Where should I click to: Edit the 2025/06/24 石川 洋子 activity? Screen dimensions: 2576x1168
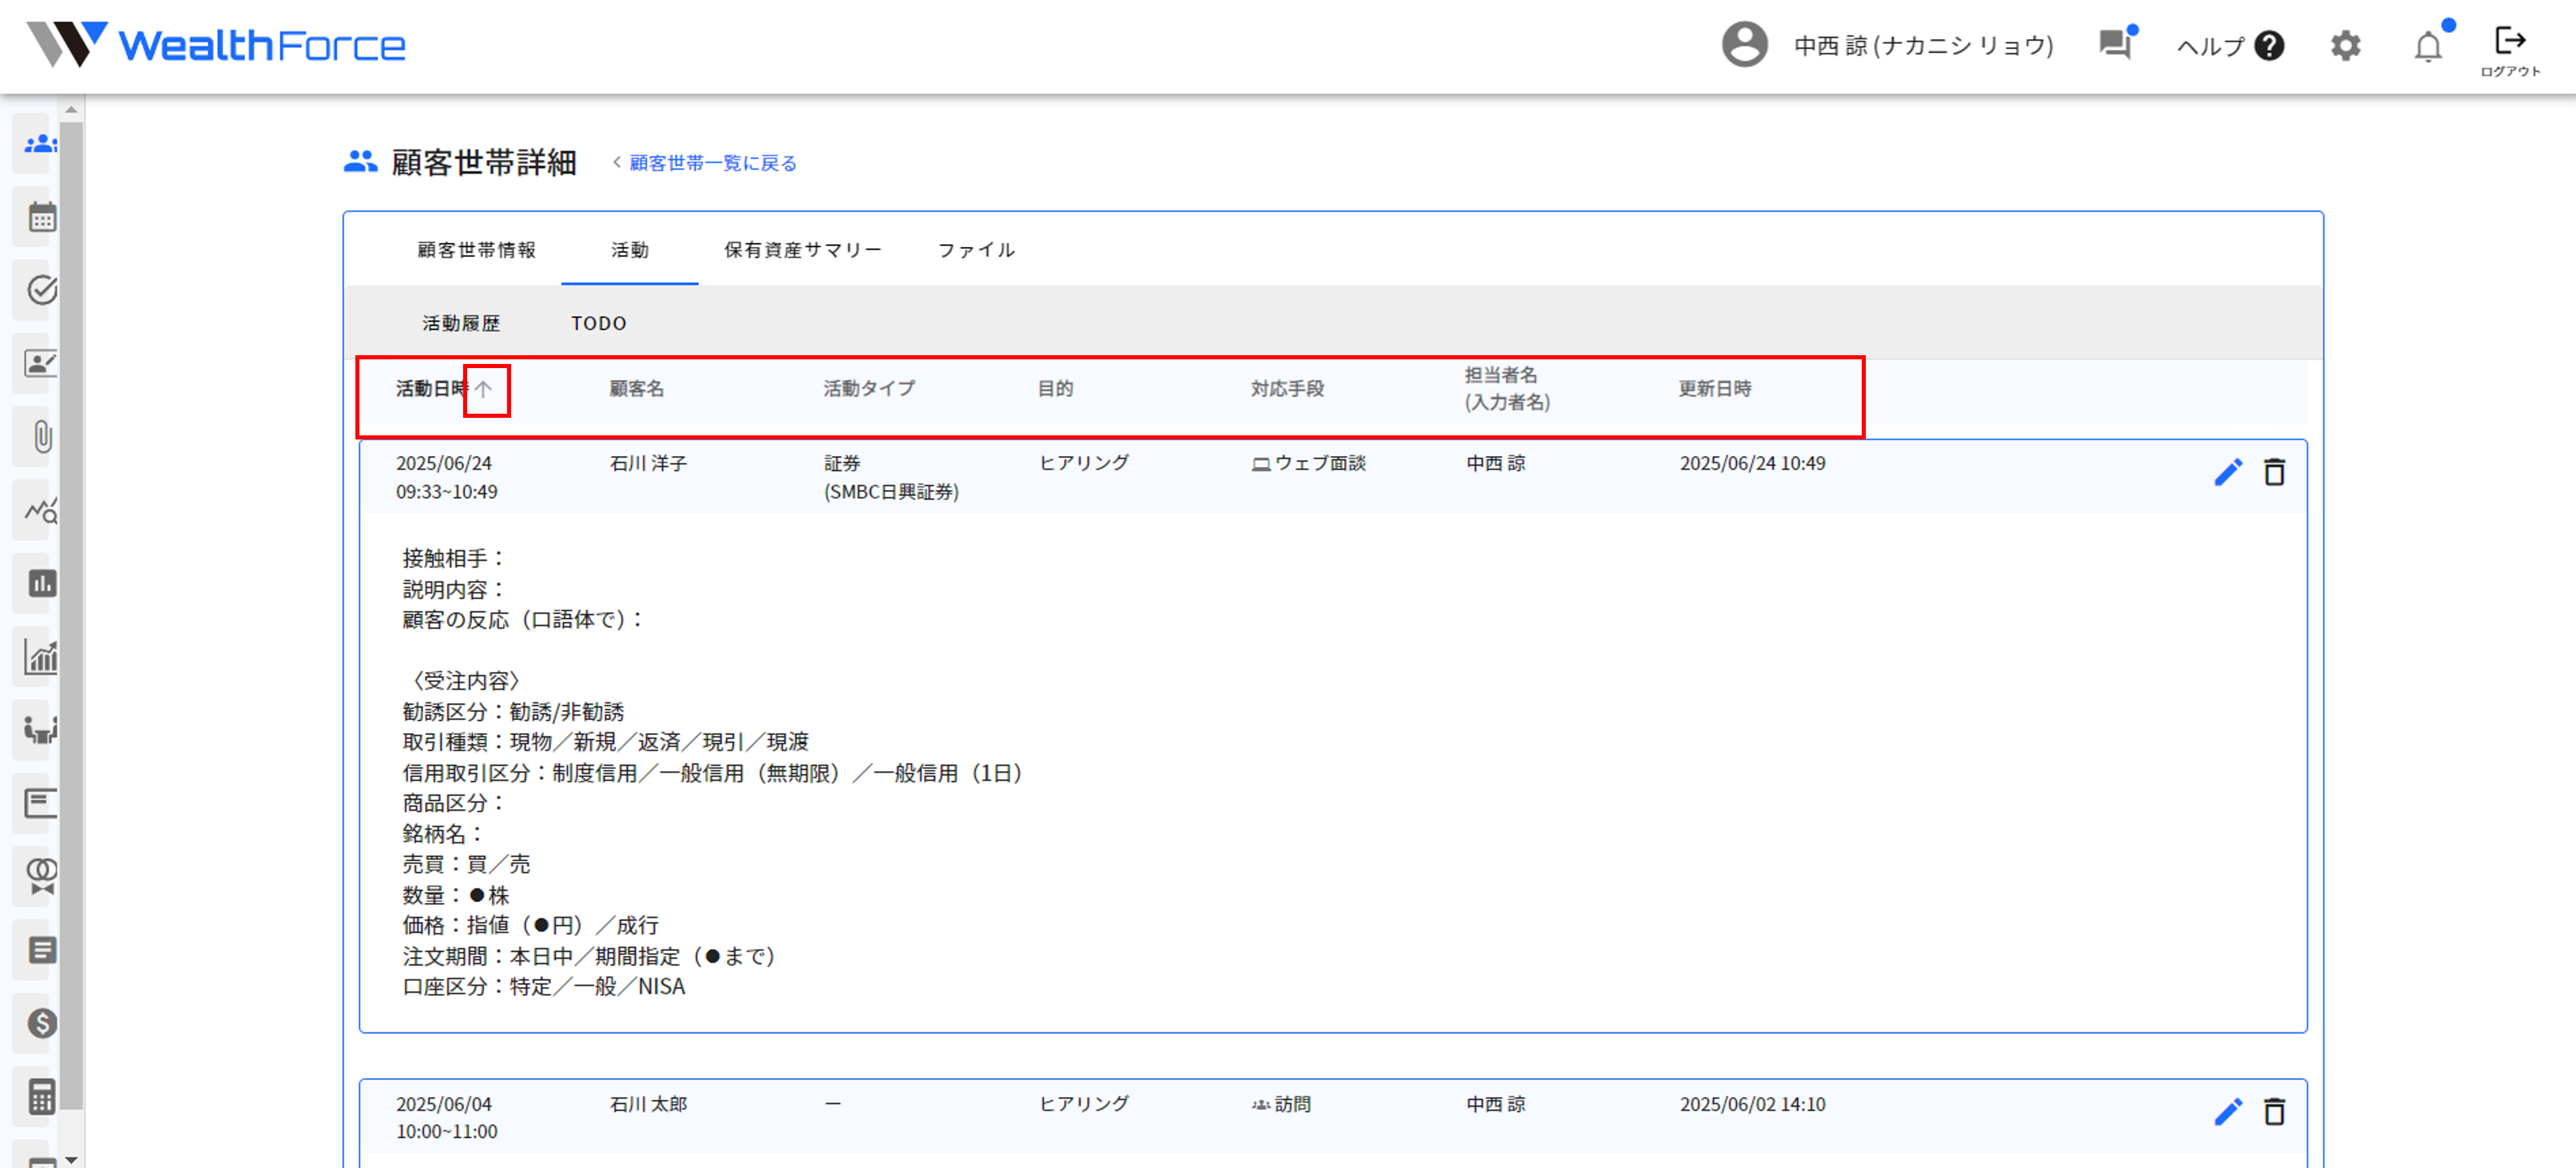2228,473
